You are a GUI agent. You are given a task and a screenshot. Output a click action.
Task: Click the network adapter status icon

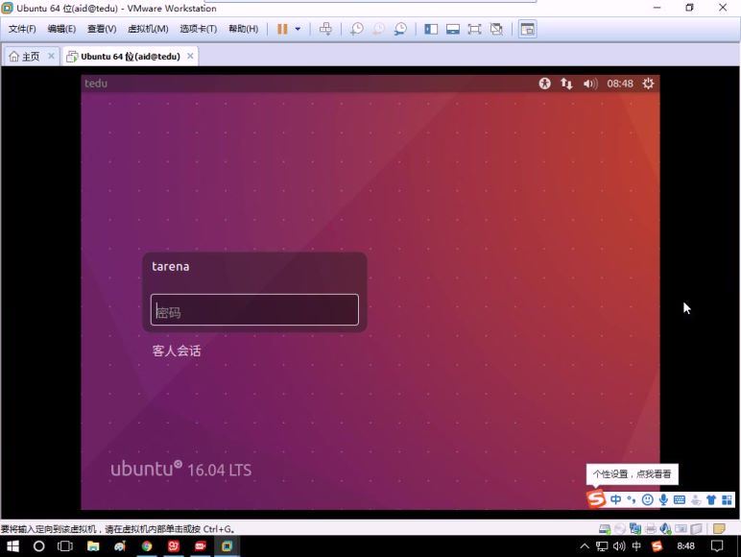[x=635, y=528]
